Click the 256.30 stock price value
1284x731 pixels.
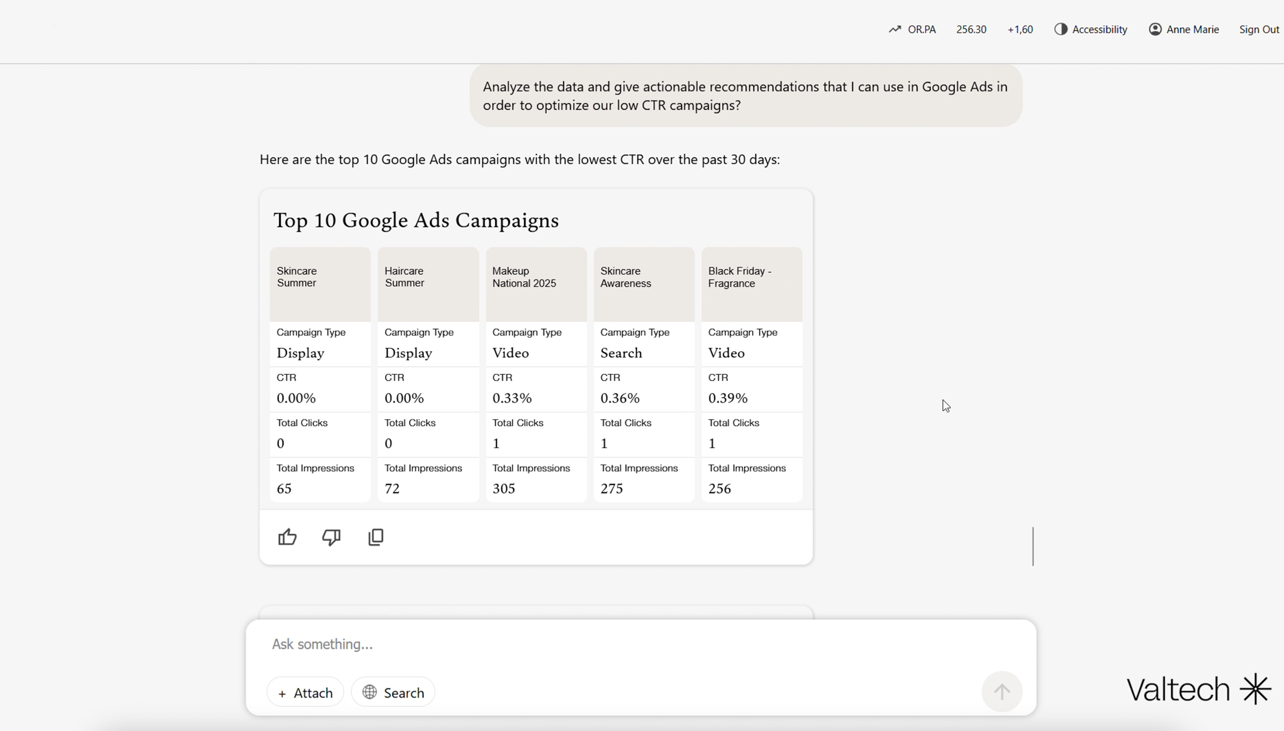point(971,29)
